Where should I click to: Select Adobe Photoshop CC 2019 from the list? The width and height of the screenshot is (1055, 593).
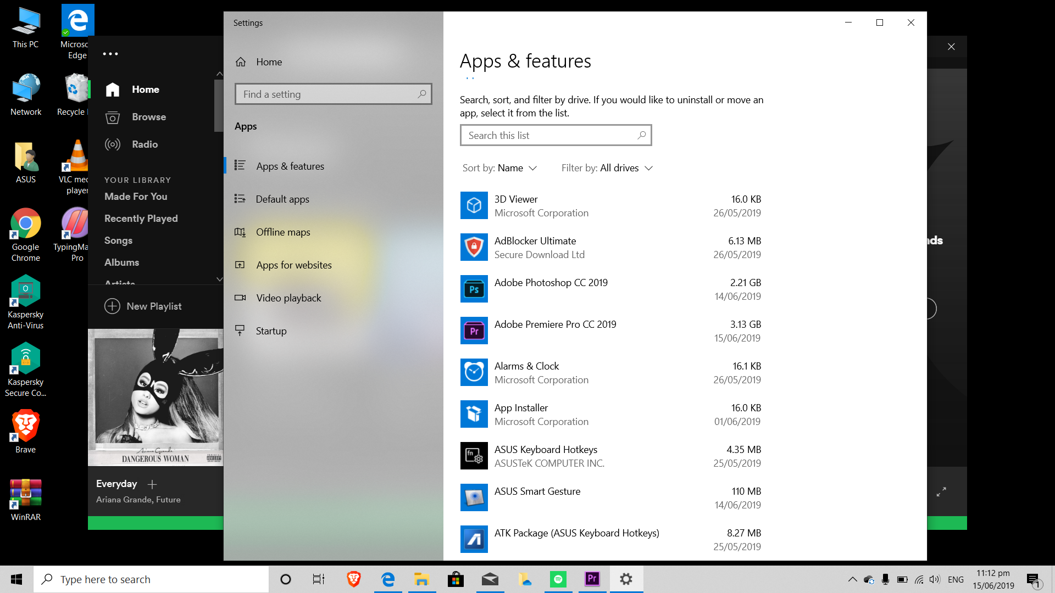tap(551, 289)
